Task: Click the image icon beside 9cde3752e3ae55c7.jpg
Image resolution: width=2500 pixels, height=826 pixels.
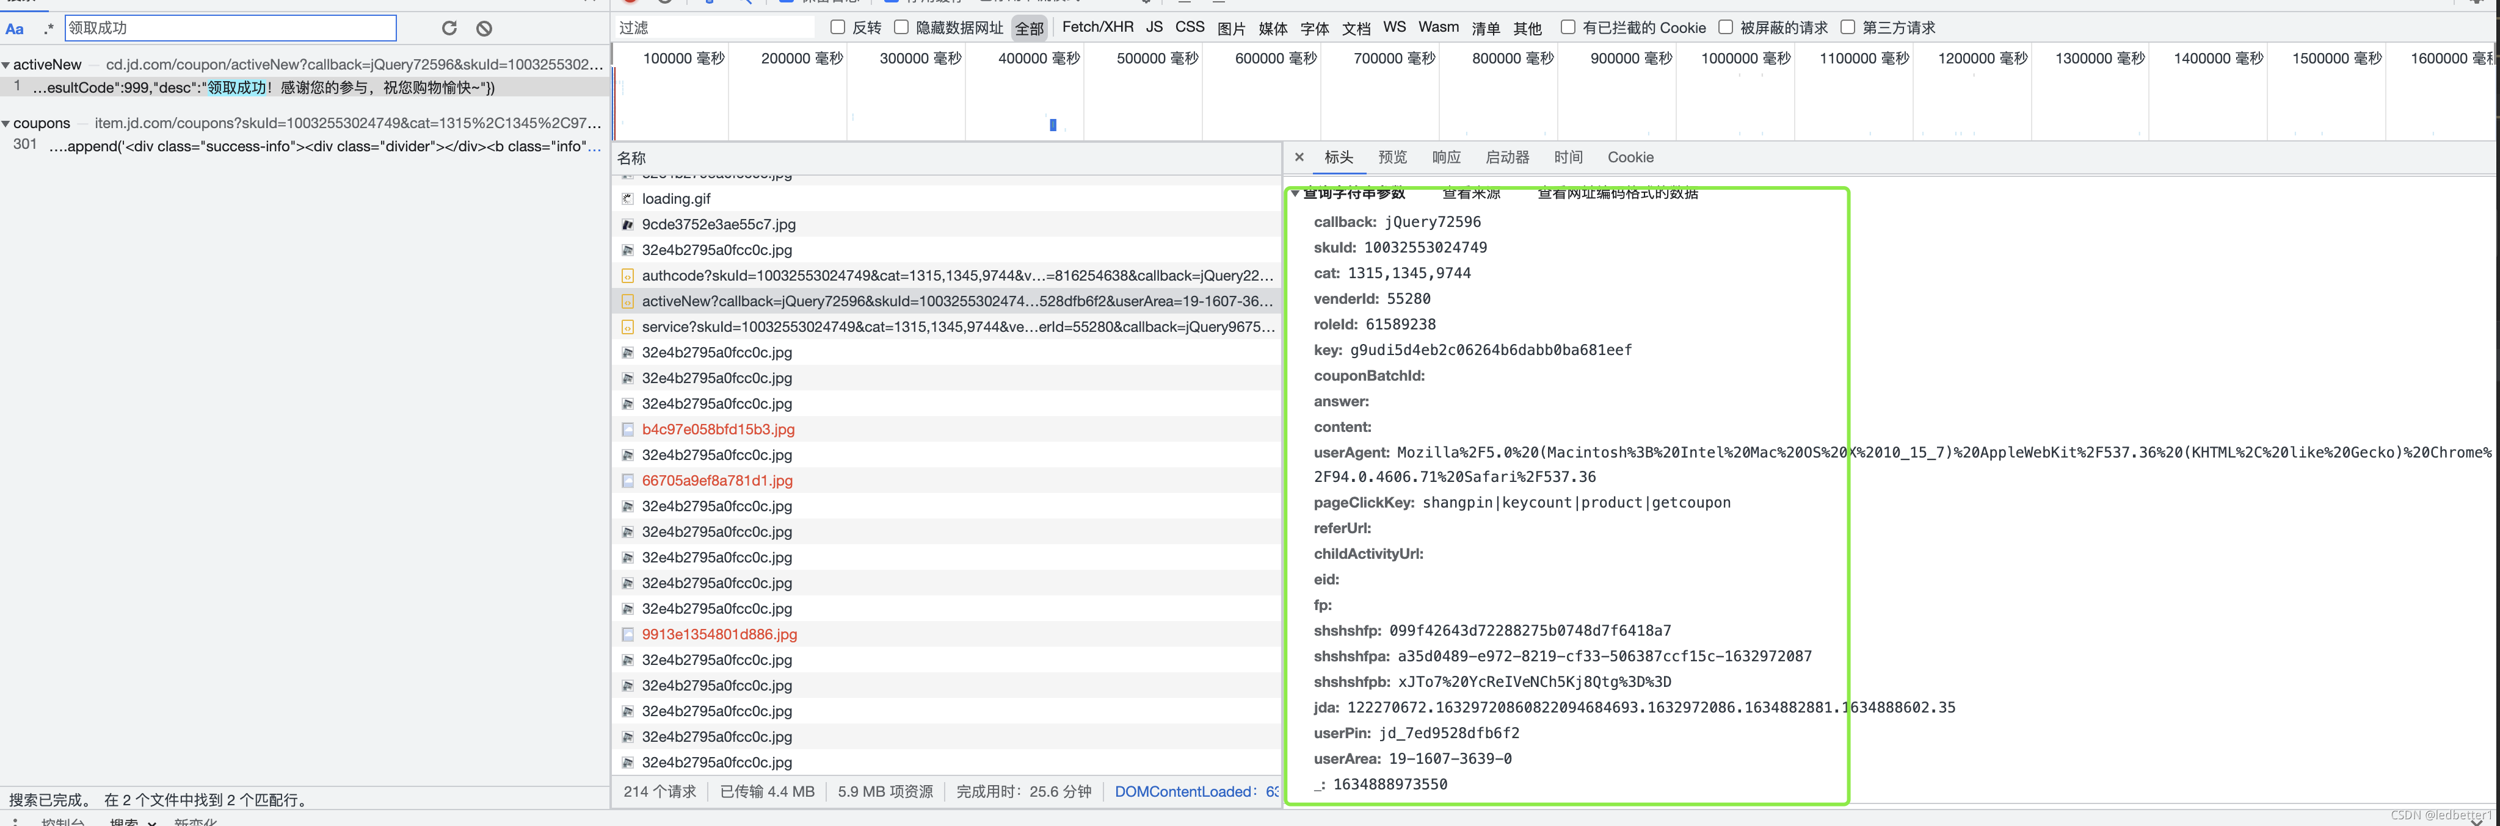Action: tap(628, 224)
